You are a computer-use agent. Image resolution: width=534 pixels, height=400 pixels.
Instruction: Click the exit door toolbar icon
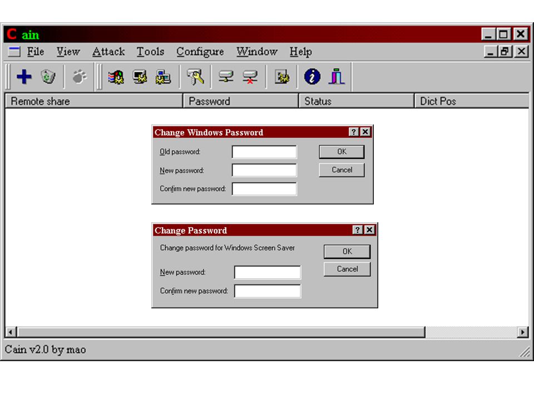[337, 77]
